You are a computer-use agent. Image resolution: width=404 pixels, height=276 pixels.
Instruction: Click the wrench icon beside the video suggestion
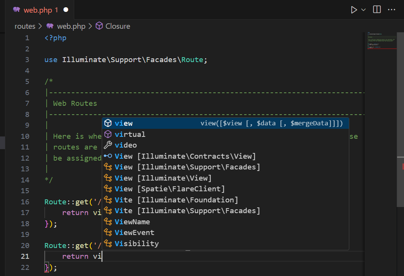tap(108, 145)
